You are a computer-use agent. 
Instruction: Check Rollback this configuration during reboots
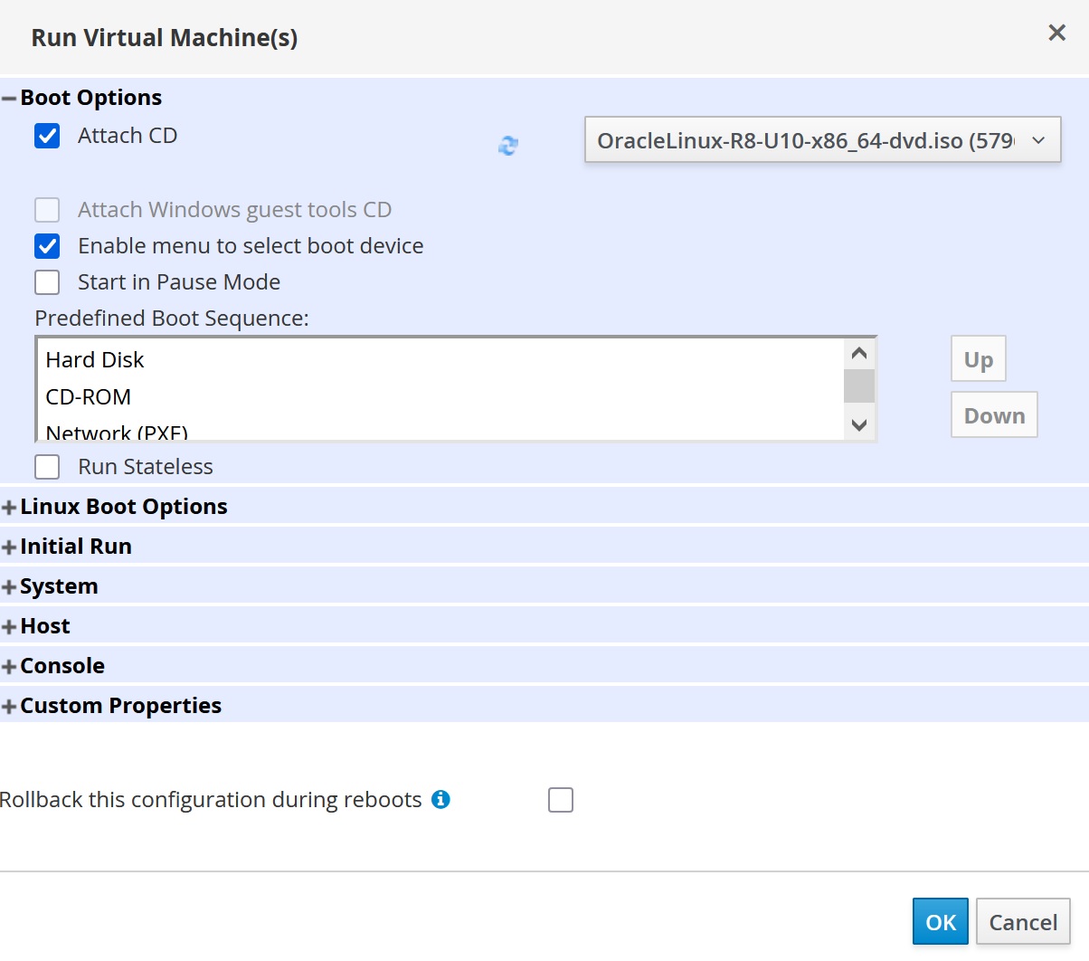point(561,799)
